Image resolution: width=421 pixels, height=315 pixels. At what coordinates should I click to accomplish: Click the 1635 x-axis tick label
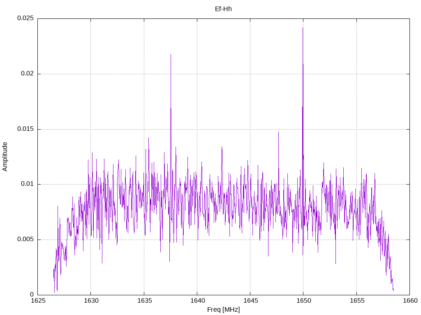click(144, 301)
